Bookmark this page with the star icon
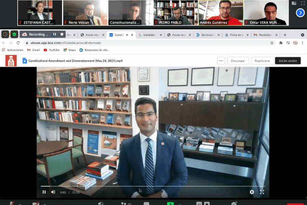This screenshot has height=205, width=307. pyautogui.click(x=272, y=43)
